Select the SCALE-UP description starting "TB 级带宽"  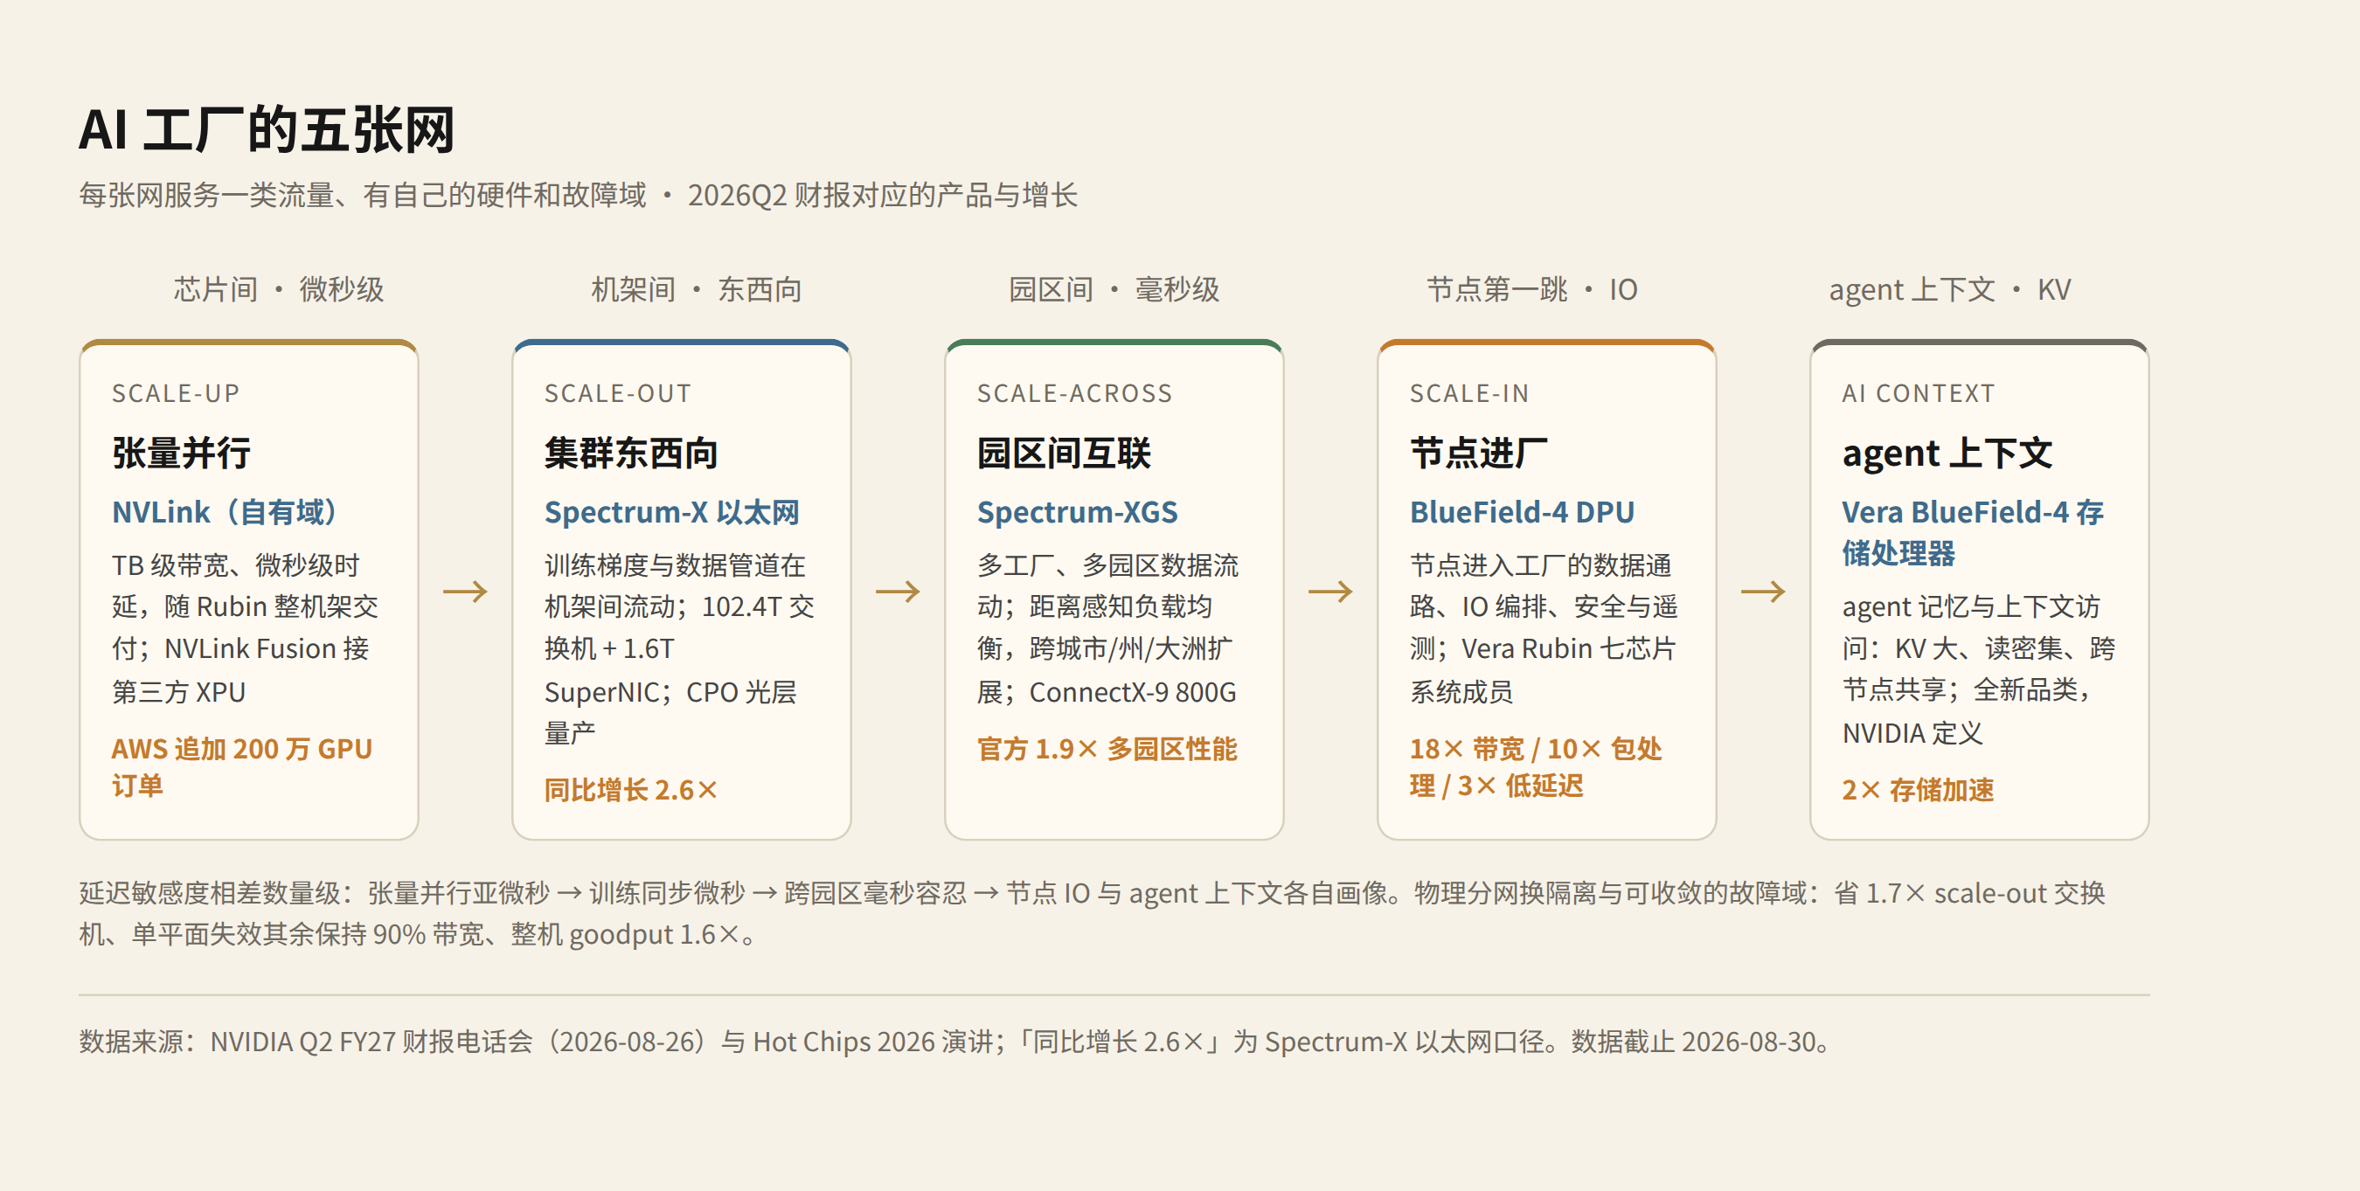coord(246,628)
